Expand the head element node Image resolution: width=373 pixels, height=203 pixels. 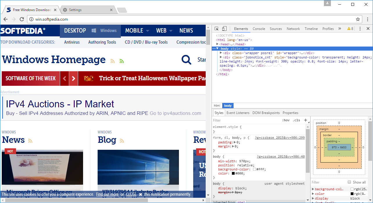pos(217,44)
